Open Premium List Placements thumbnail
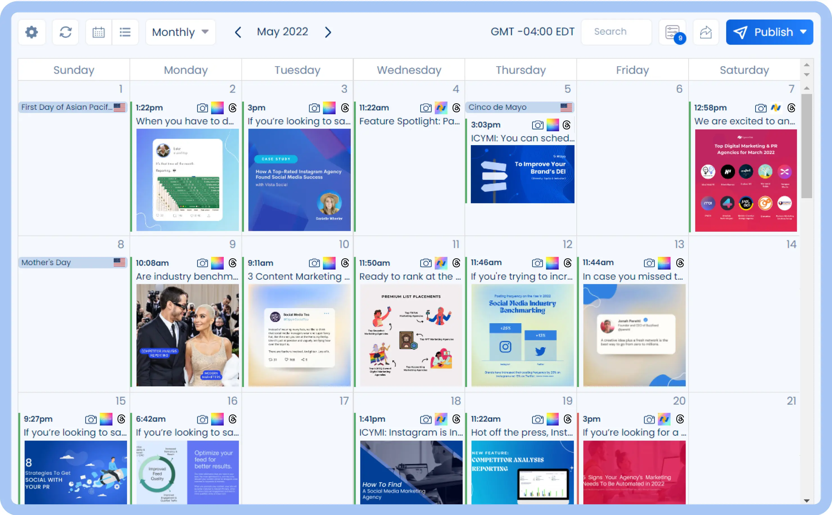This screenshot has height=515, width=832. click(x=411, y=335)
